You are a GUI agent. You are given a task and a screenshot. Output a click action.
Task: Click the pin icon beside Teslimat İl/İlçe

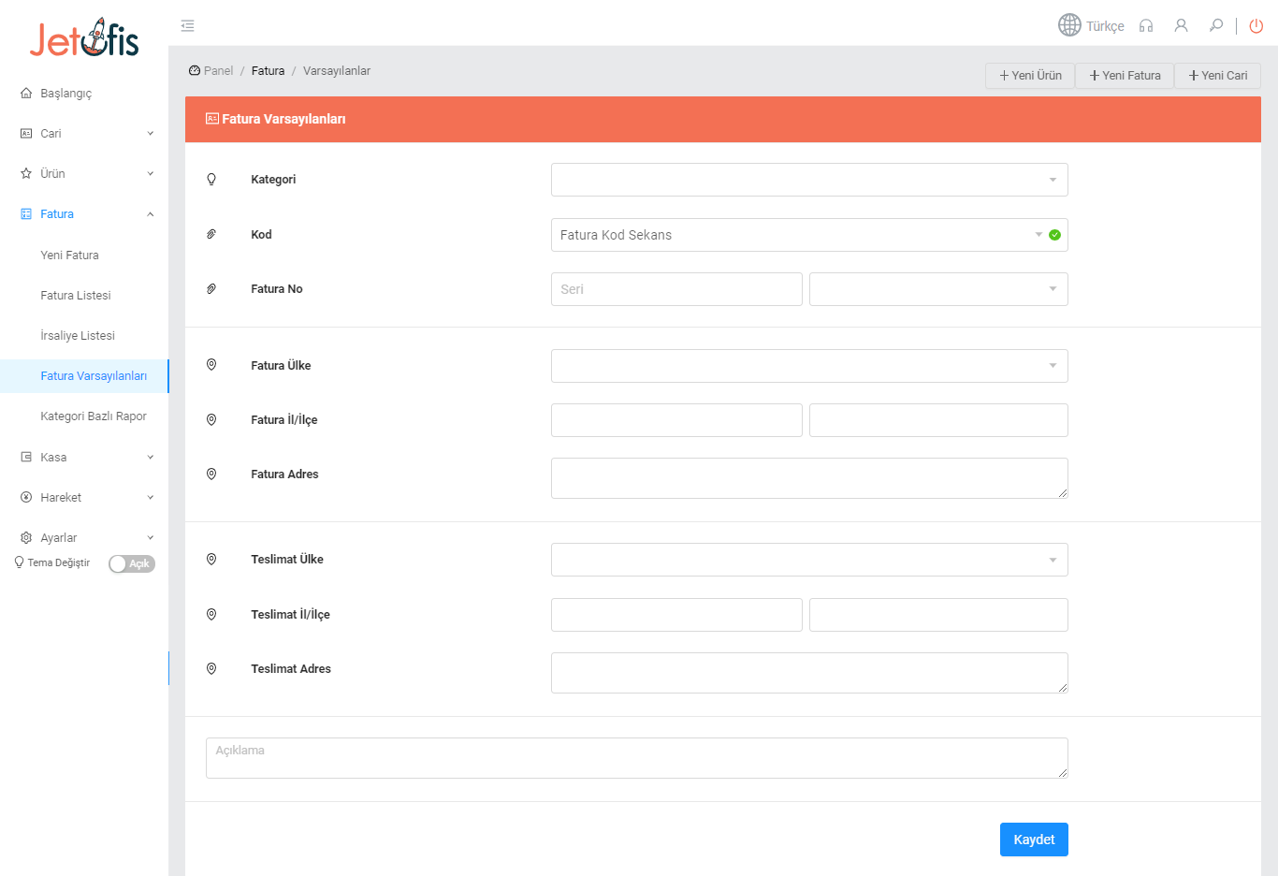211,615
